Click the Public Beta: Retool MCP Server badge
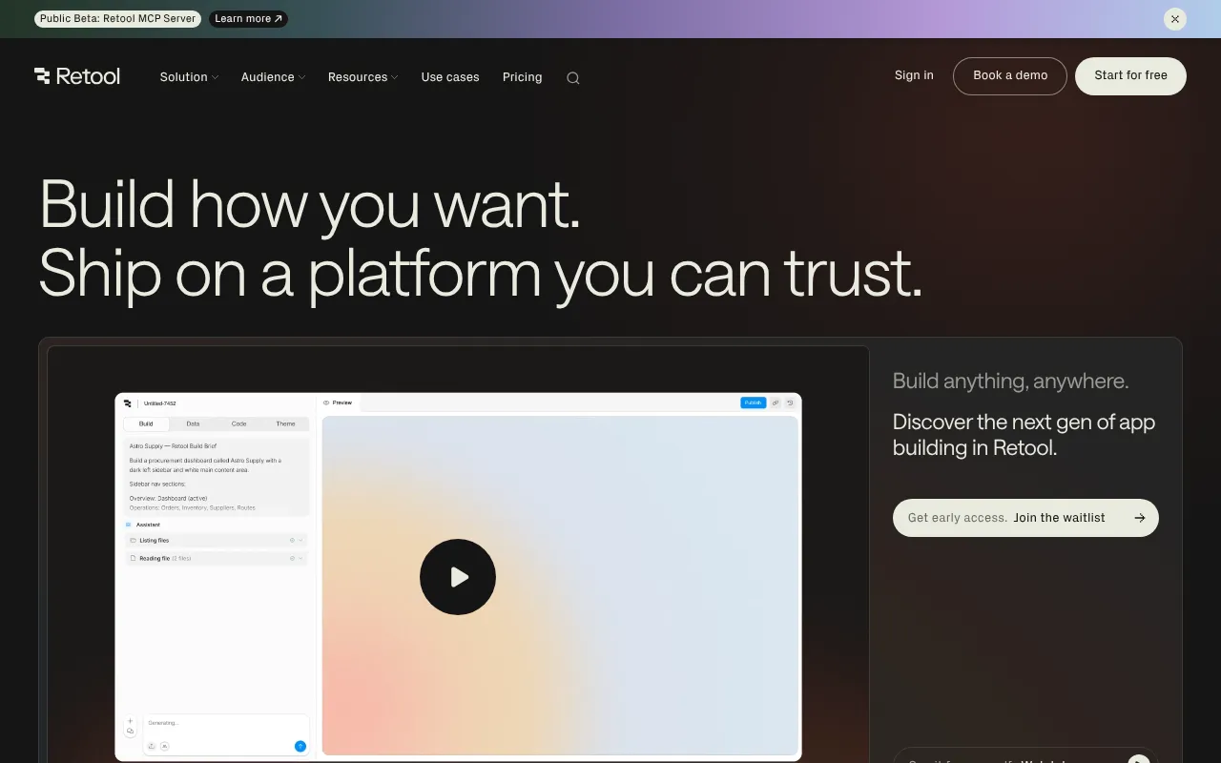The image size is (1221, 763). click(x=117, y=19)
